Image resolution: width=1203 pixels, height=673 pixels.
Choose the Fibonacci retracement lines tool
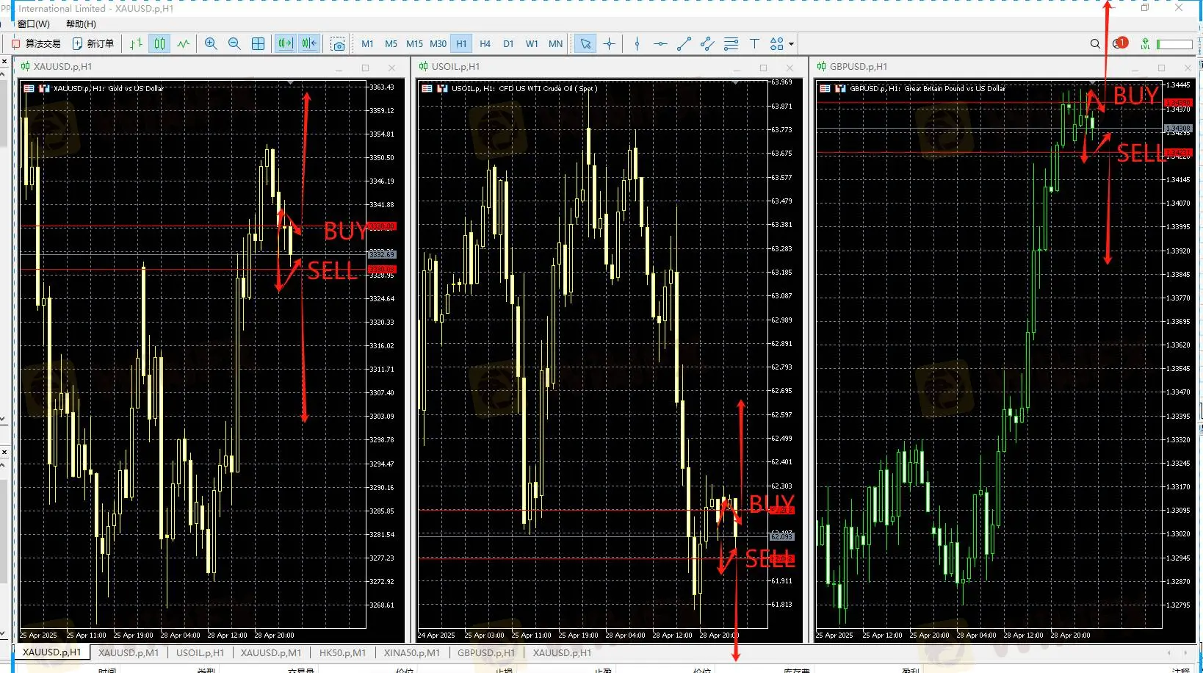731,44
